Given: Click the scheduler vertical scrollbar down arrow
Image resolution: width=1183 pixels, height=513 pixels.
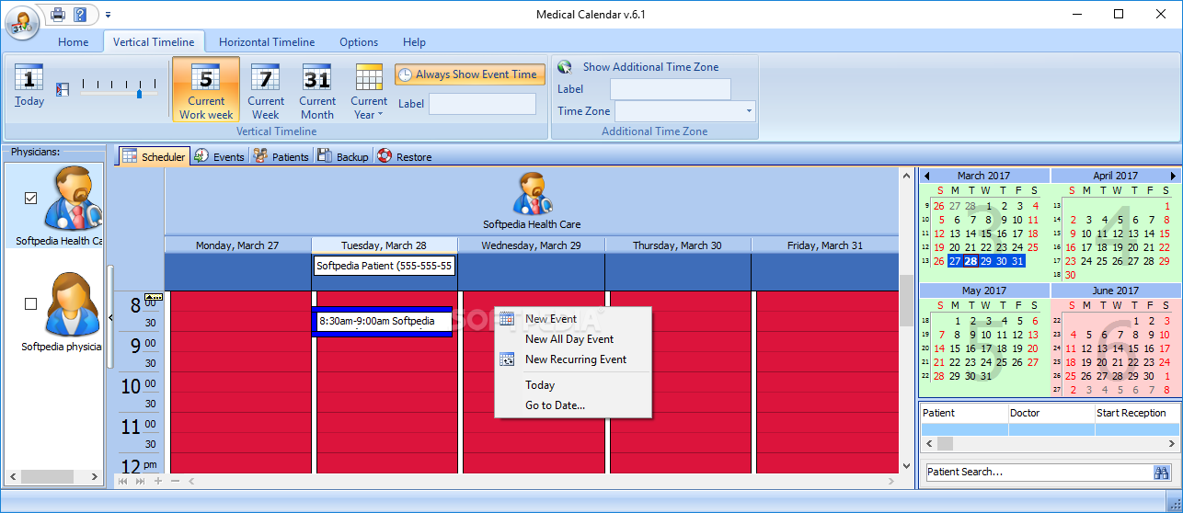Looking at the screenshot, I should coord(907,466).
